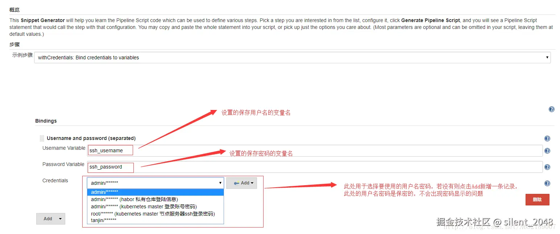Screen dimensions: 560x234
Task: Click the Bindings section heading
Action: [46, 121]
